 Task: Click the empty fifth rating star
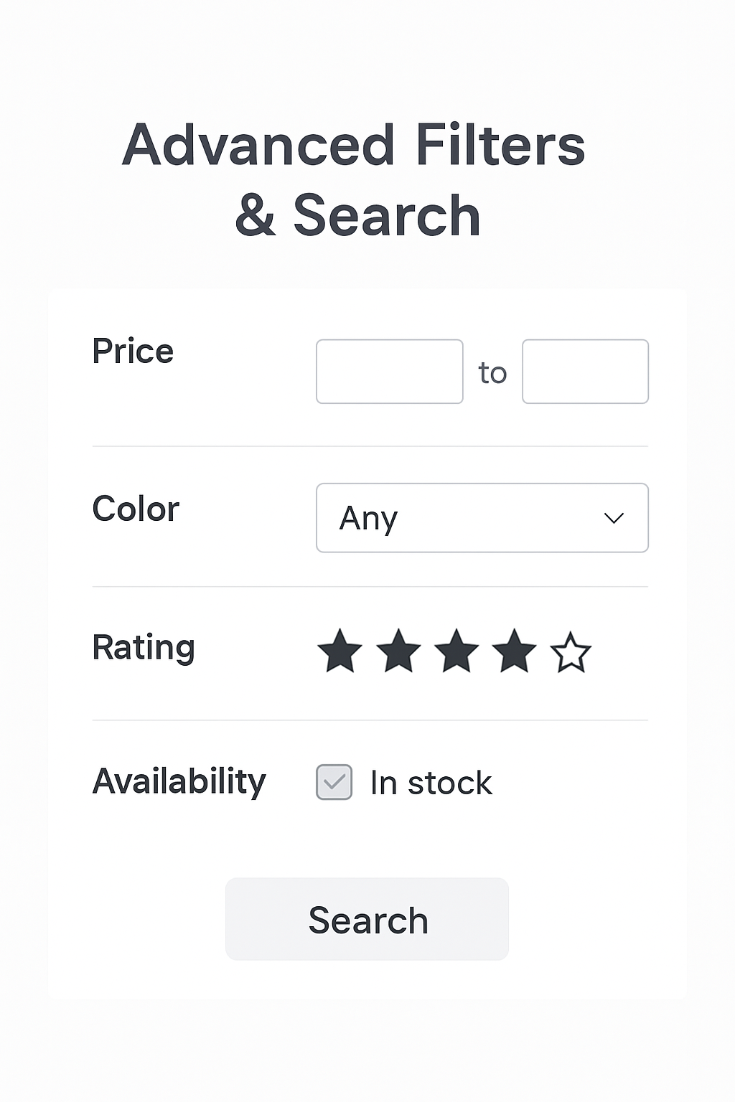click(571, 653)
